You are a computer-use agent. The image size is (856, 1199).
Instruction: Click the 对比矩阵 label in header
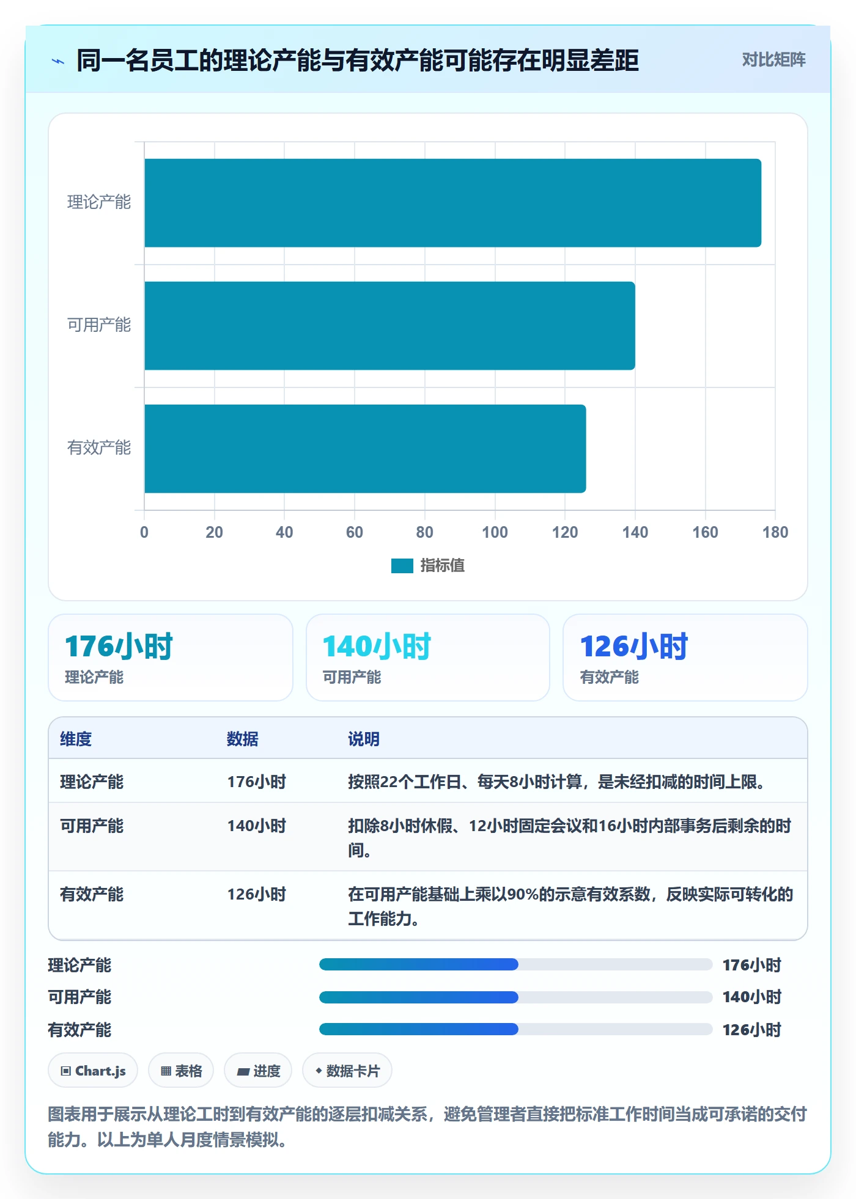pyautogui.click(x=773, y=60)
